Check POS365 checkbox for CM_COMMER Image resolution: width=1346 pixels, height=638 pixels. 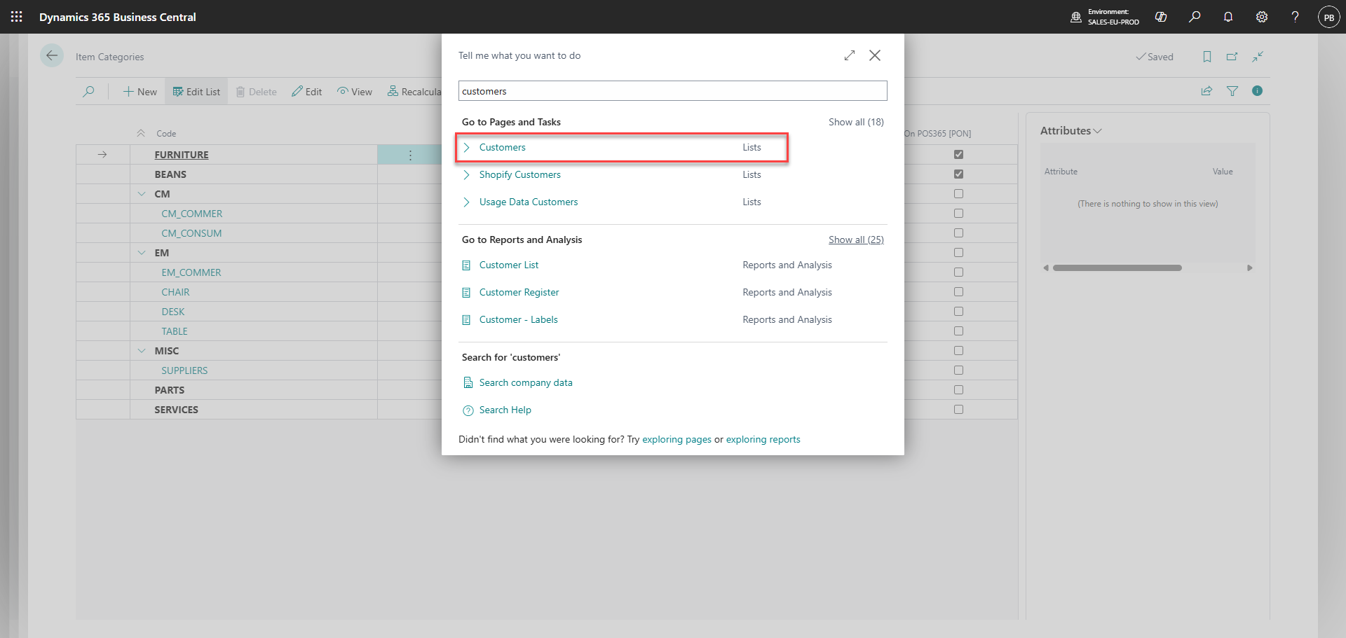[958, 214]
